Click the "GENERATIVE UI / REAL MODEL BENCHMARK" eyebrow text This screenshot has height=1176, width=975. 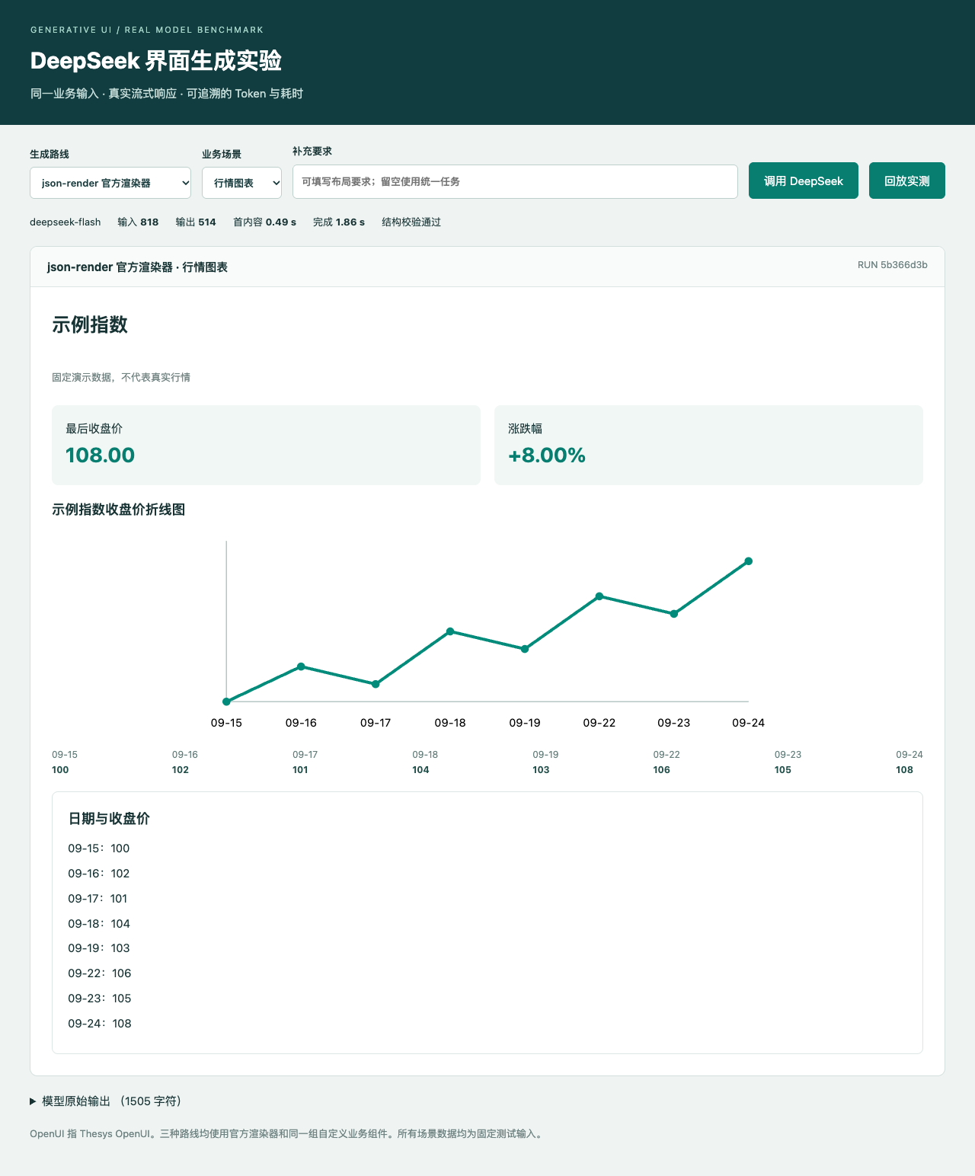coord(147,30)
